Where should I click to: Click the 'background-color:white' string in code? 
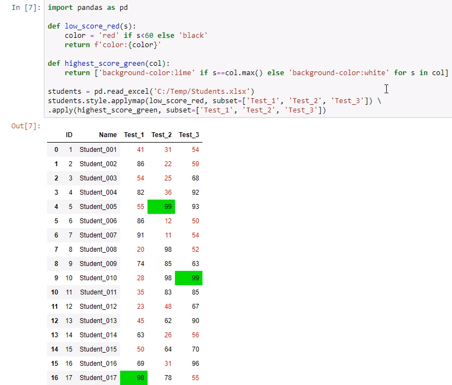(338, 73)
